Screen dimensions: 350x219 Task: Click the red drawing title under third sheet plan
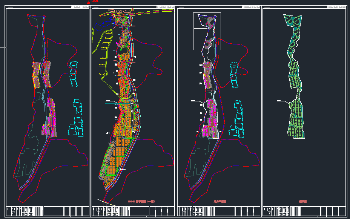click(220, 202)
